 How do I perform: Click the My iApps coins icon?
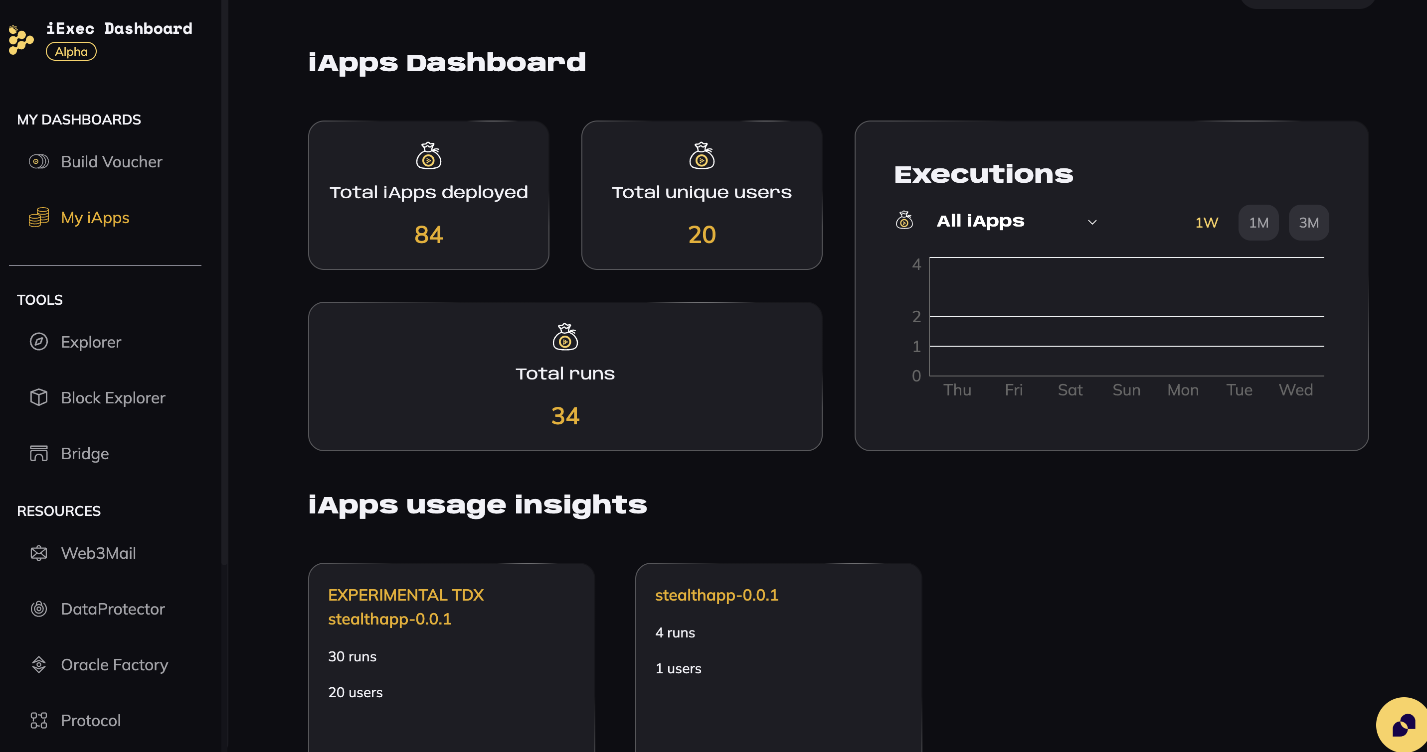tap(38, 217)
